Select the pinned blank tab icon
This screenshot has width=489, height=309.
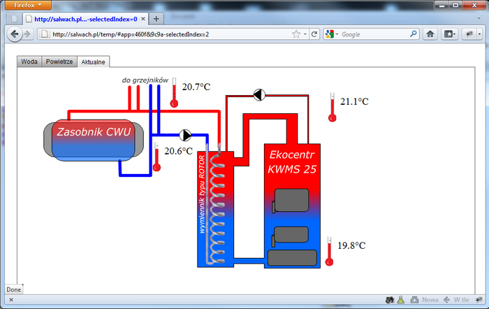pyautogui.click(x=14, y=19)
